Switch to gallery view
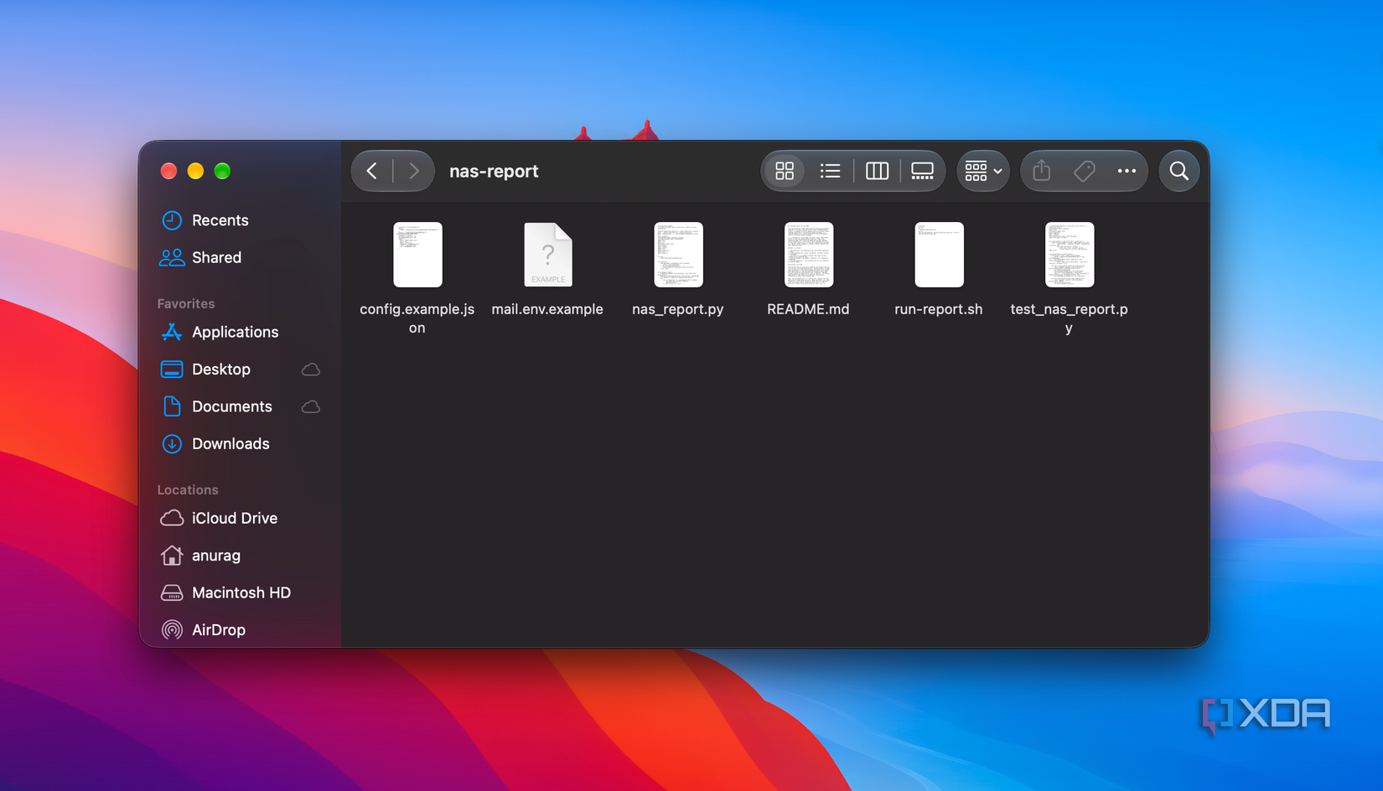Viewport: 1383px width, 791px height. (x=922, y=171)
